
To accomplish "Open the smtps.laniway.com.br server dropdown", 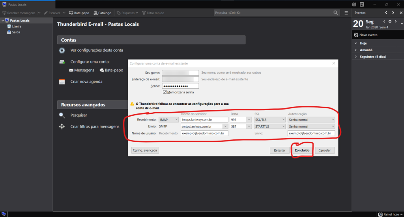I will (x=225, y=126).
